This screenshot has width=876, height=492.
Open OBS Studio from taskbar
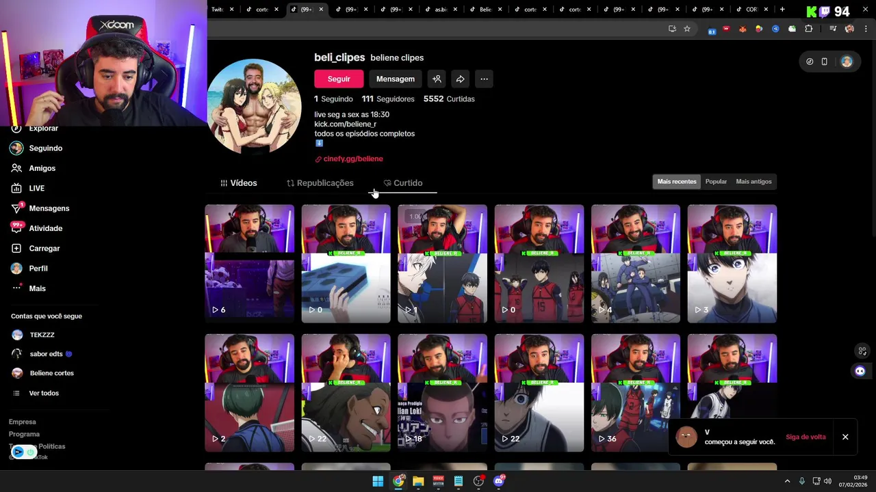478,481
